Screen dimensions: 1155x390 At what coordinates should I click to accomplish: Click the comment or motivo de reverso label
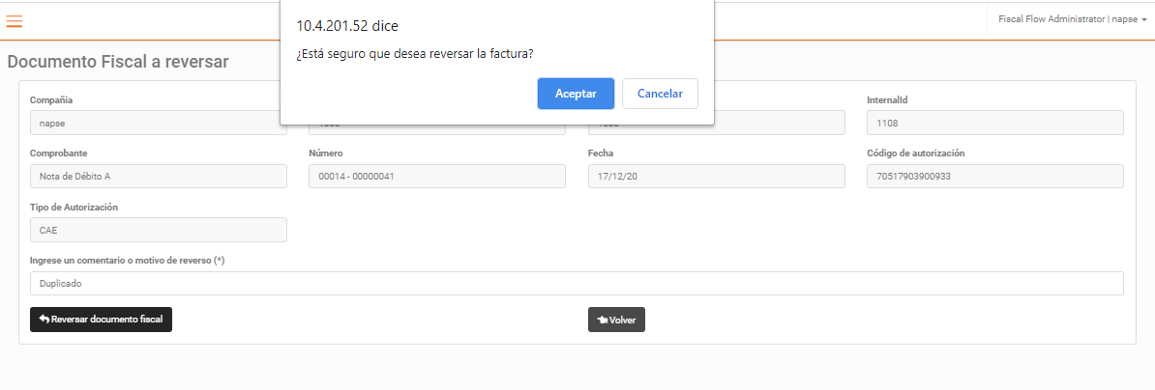127,261
